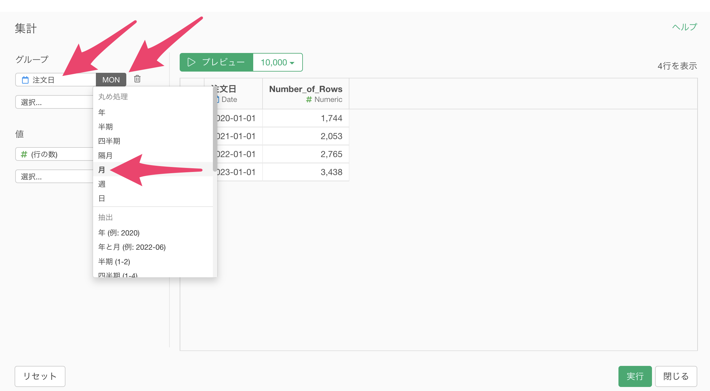Select the cell showing 3,438
This screenshot has height=391, width=710.
pyautogui.click(x=306, y=172)
